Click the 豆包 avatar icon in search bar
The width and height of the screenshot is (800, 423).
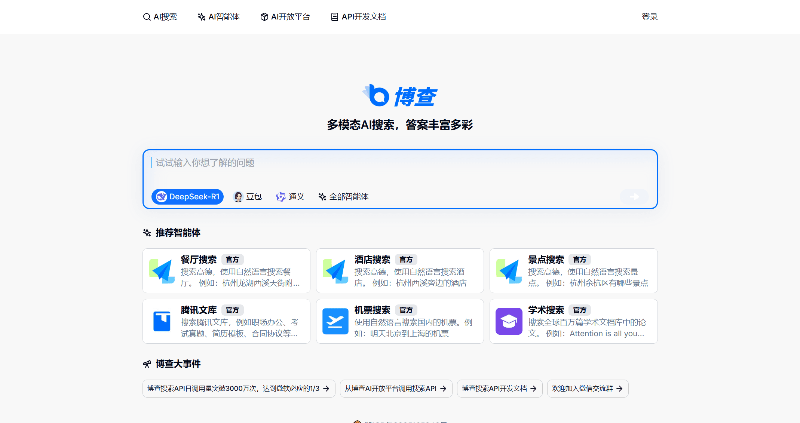(238, 196)
